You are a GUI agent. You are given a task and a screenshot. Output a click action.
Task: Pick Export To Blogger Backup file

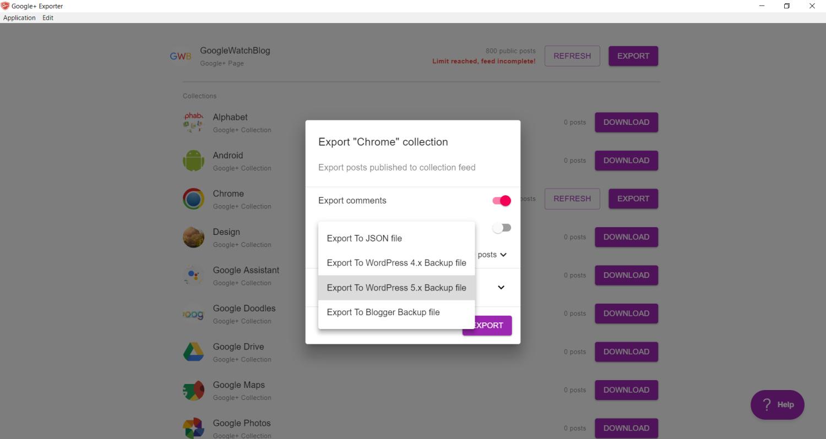[383, 312]
